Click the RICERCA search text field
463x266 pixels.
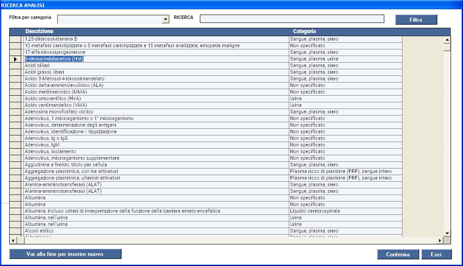pos(292,19)
